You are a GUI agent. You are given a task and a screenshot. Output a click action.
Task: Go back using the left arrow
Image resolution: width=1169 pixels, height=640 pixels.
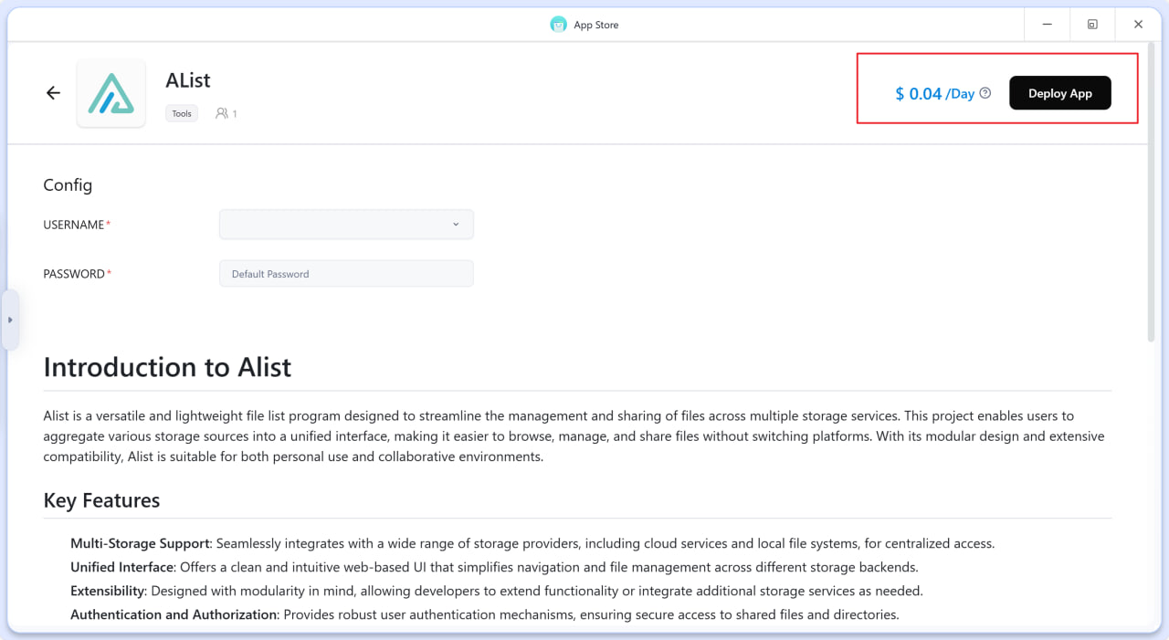tap(53, 93)
